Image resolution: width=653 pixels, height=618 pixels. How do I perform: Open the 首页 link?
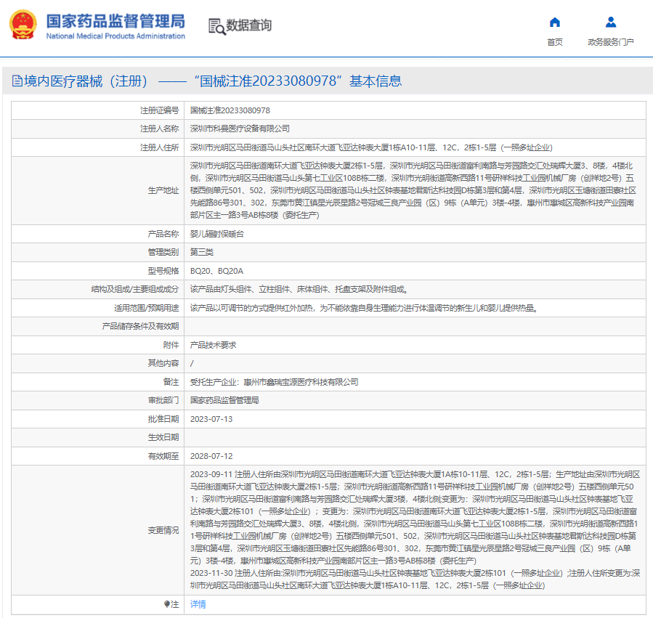555,42
